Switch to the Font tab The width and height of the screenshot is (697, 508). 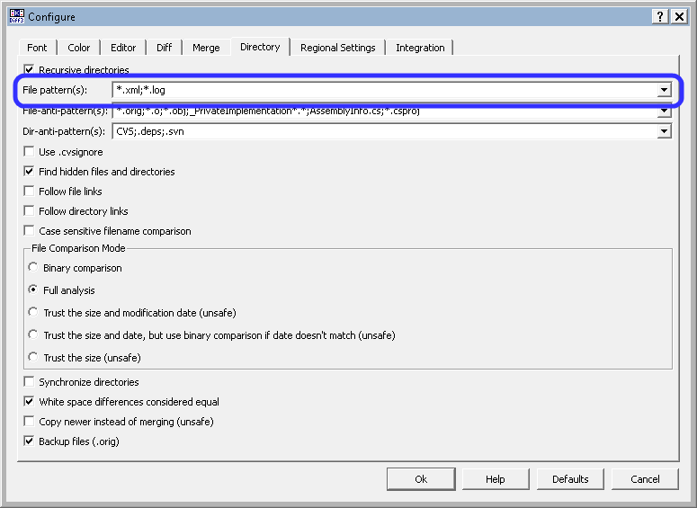click(x=37, y=48)
